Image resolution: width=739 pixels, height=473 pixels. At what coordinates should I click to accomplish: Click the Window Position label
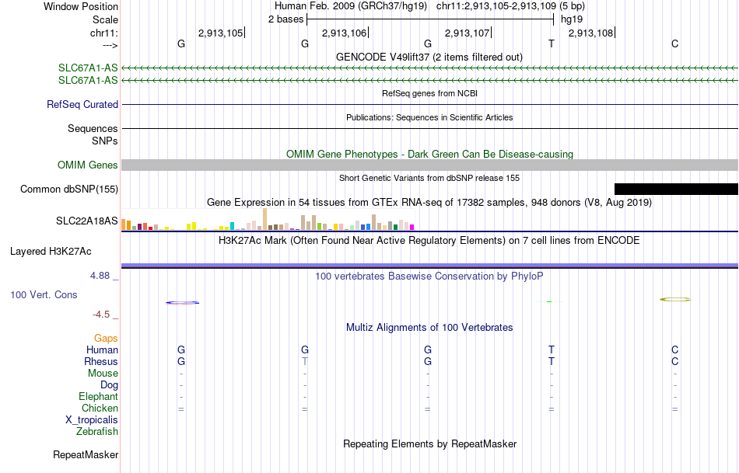pyautogui.click(x=81, y=6)
